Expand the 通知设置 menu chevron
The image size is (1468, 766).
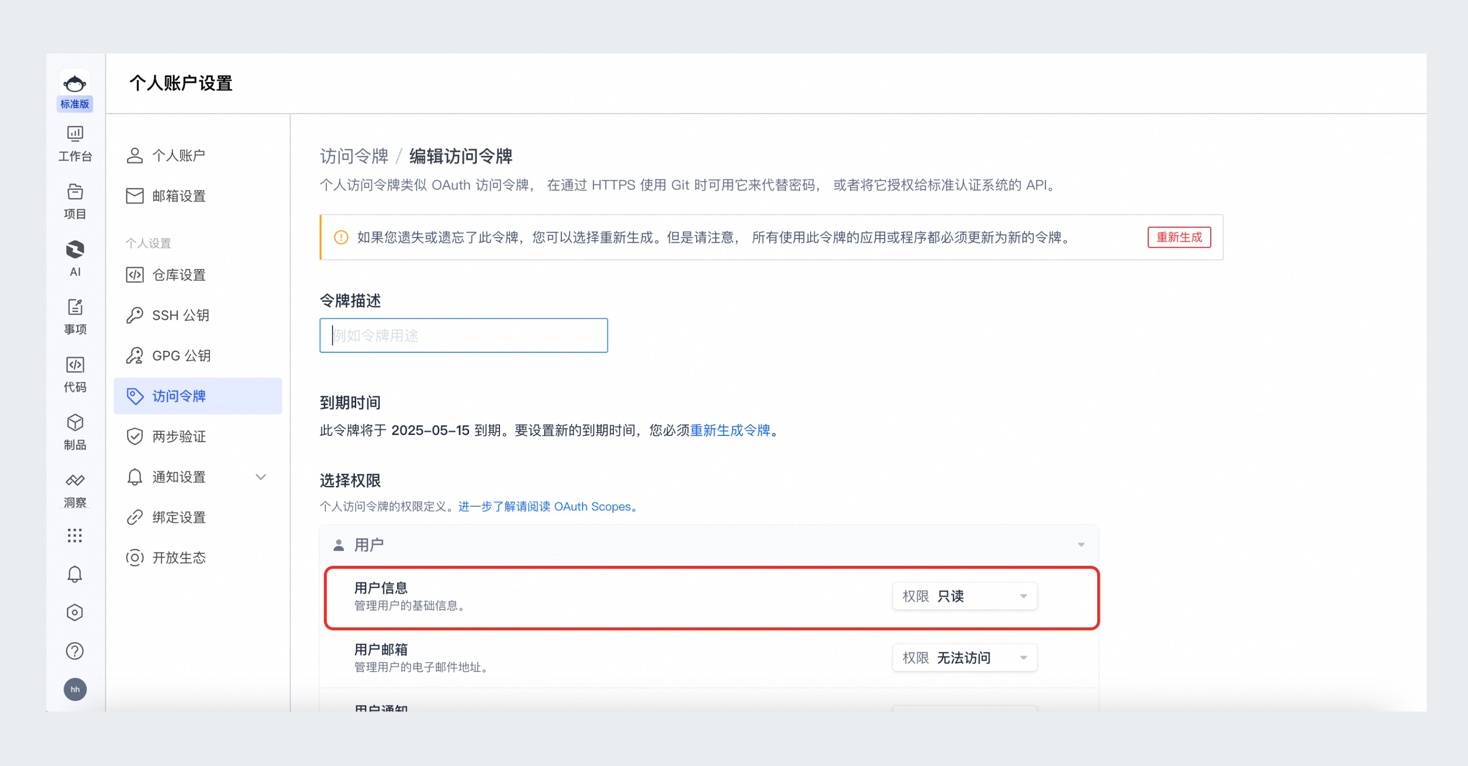pos(261,477)
